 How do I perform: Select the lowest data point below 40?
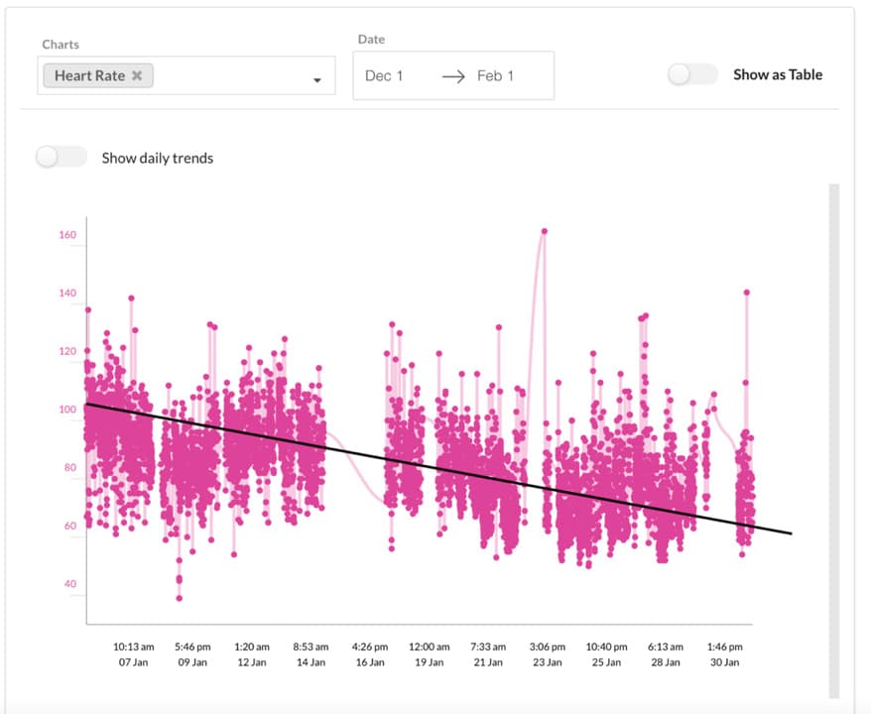click(x=179, y=598)
